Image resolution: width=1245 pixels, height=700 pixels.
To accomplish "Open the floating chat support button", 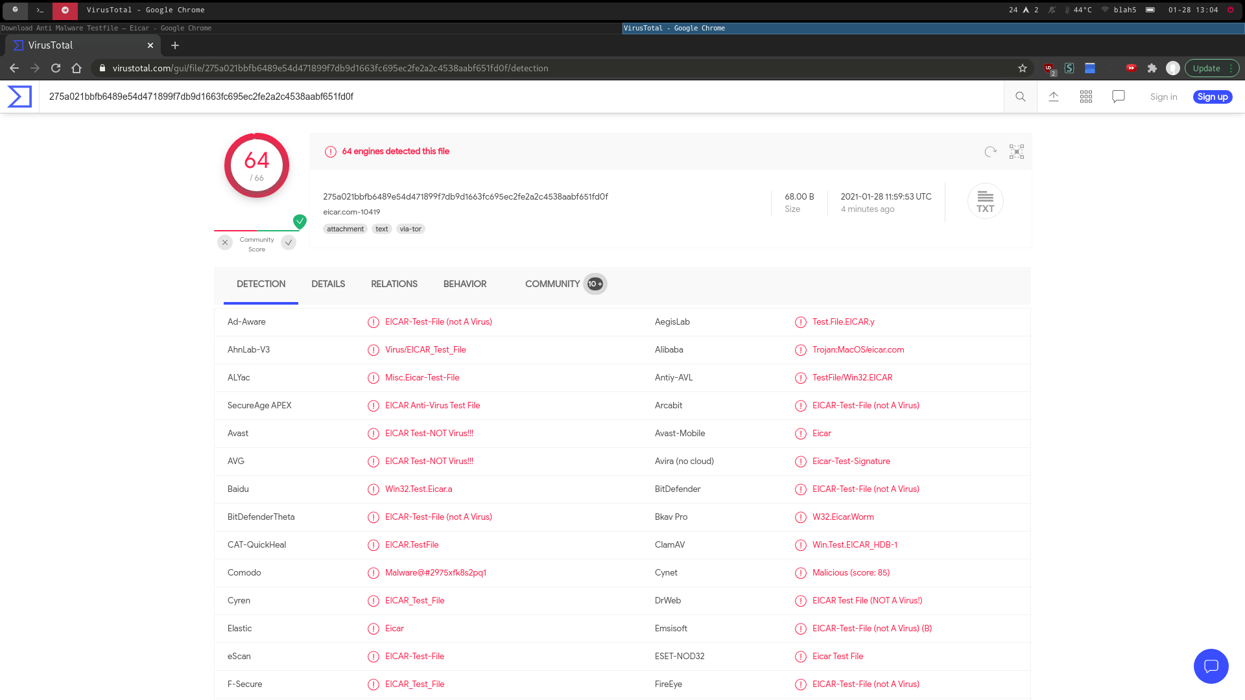I will pos(1211,666).
